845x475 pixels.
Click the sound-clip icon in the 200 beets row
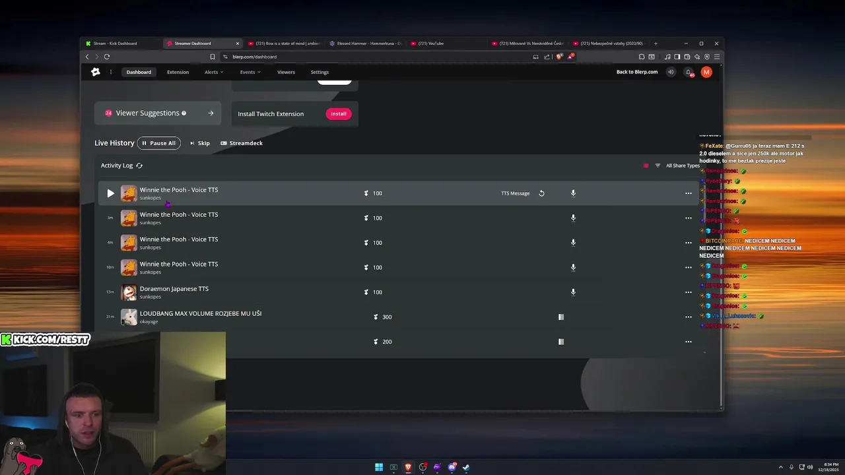561,342
